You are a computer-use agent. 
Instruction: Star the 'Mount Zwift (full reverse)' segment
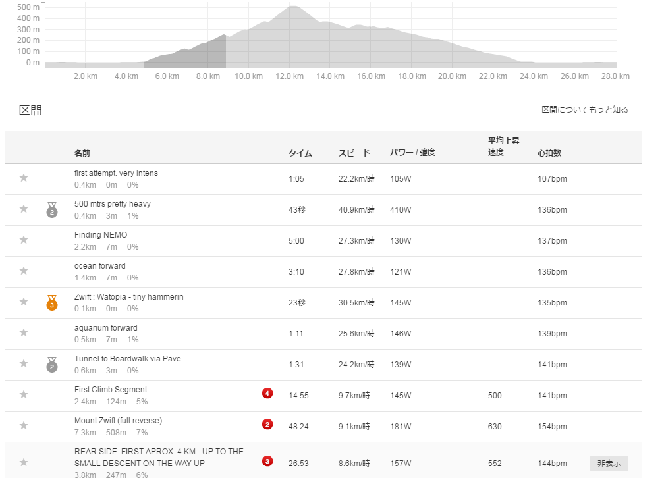[x=24, y=425]
